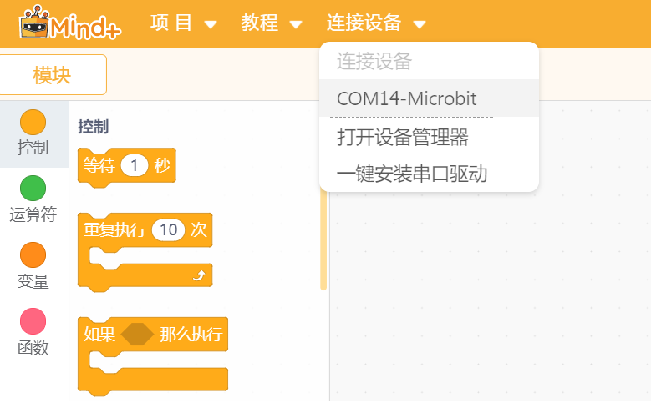Click the 1 input in 等待 block
The width and height of the screenshot is (651, 403).
pyautogui.click(x=135, y=165)
